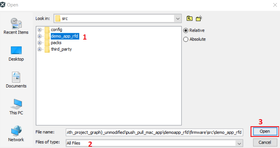The width and height of the screenshot is (280, 148).
Task: Expand the third_party folder node
Action: tap(40, 49)
